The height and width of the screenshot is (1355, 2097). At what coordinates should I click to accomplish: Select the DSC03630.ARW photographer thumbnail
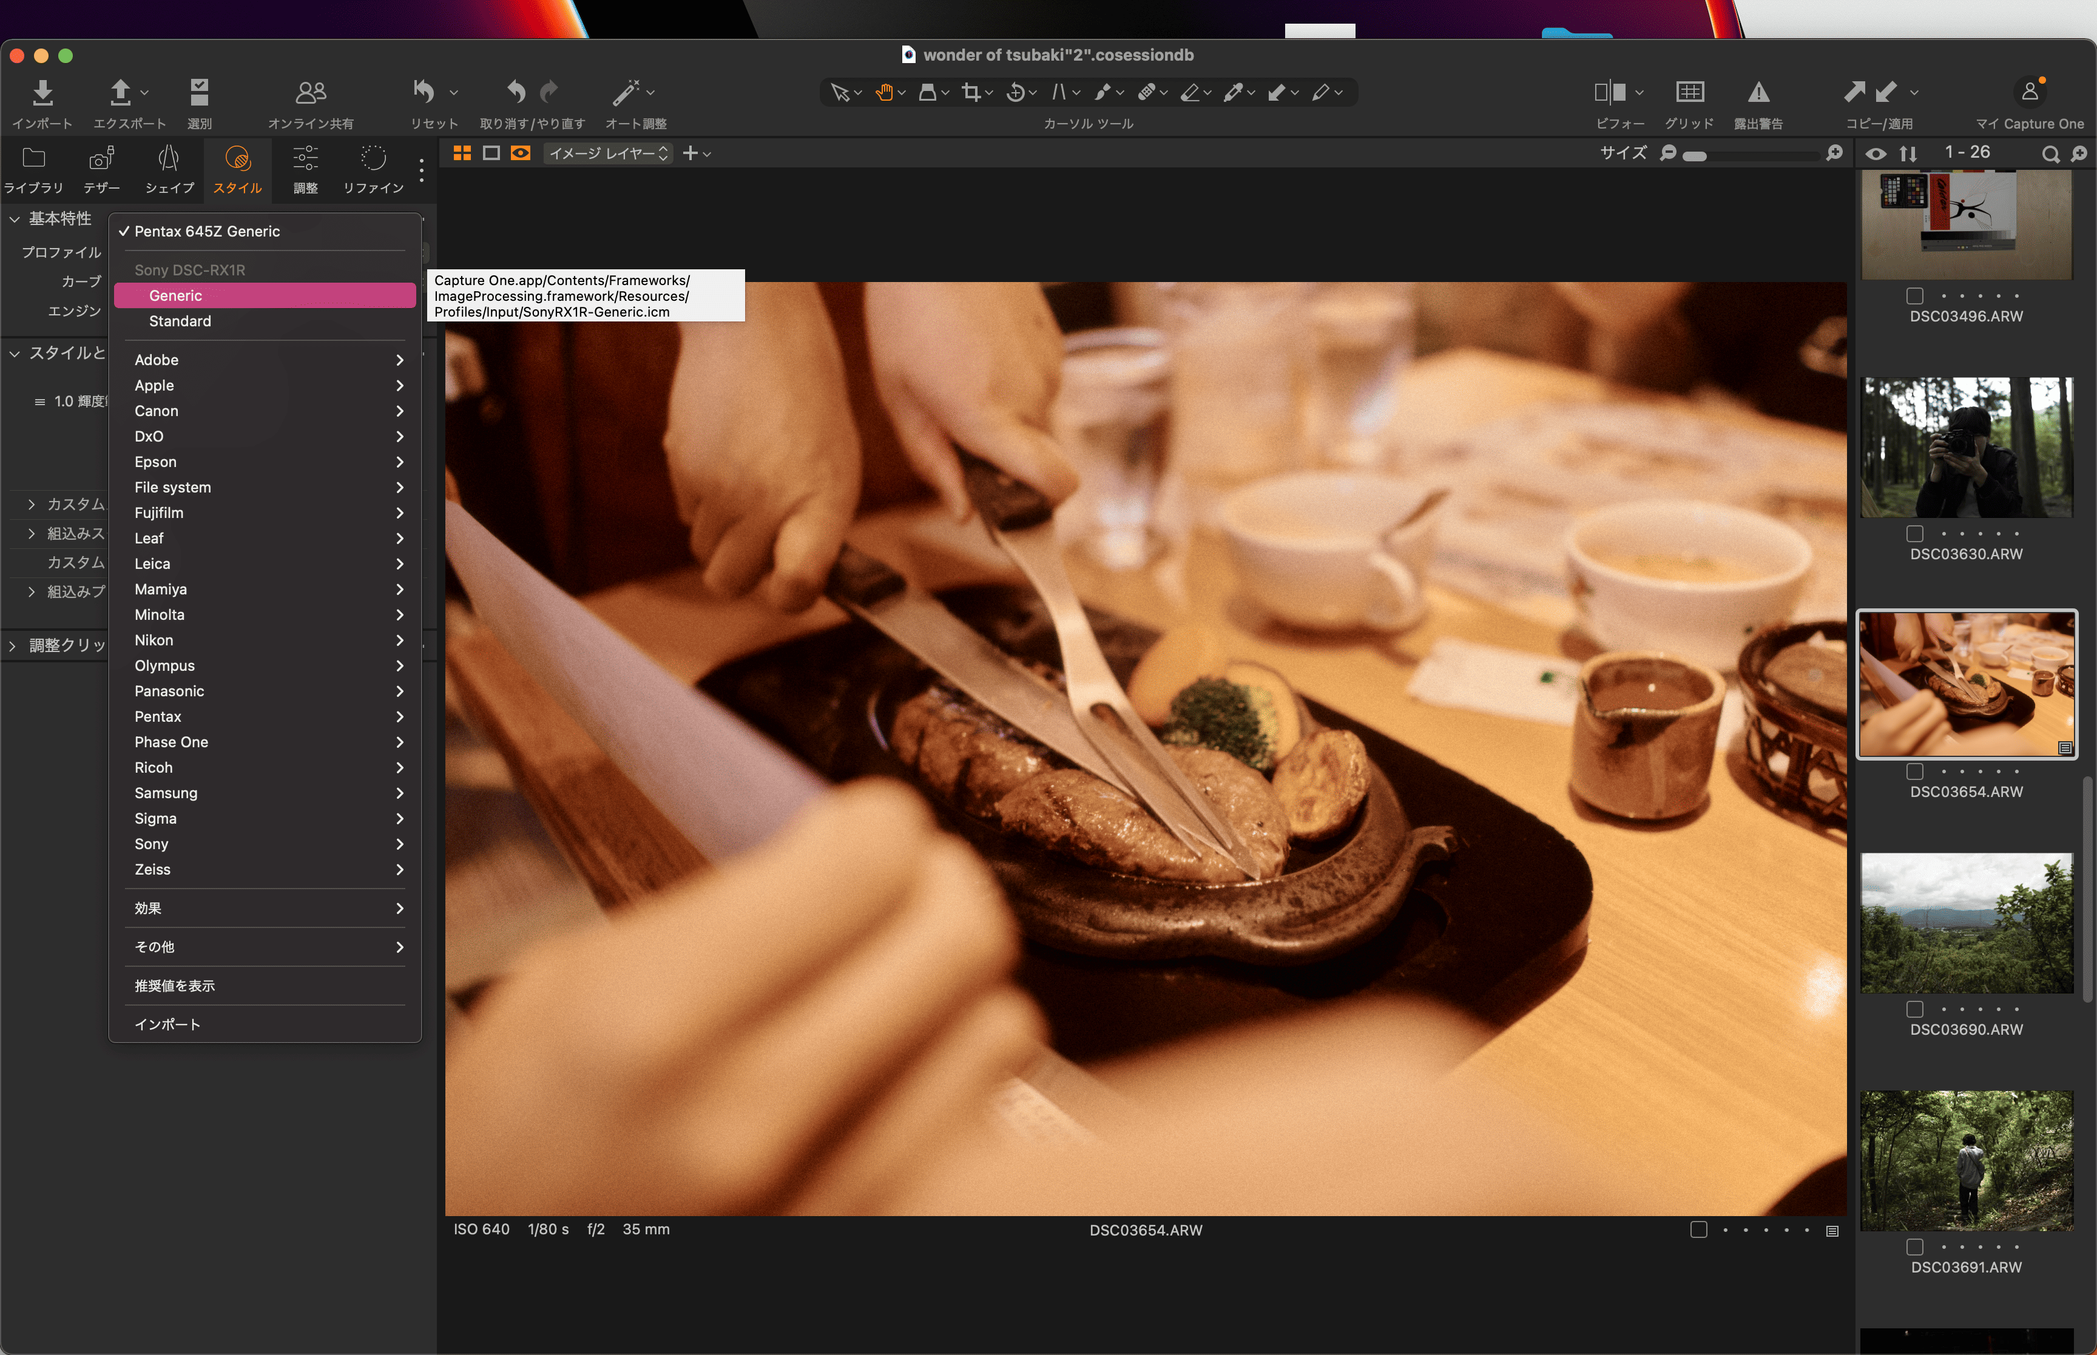click(1967, 447)
